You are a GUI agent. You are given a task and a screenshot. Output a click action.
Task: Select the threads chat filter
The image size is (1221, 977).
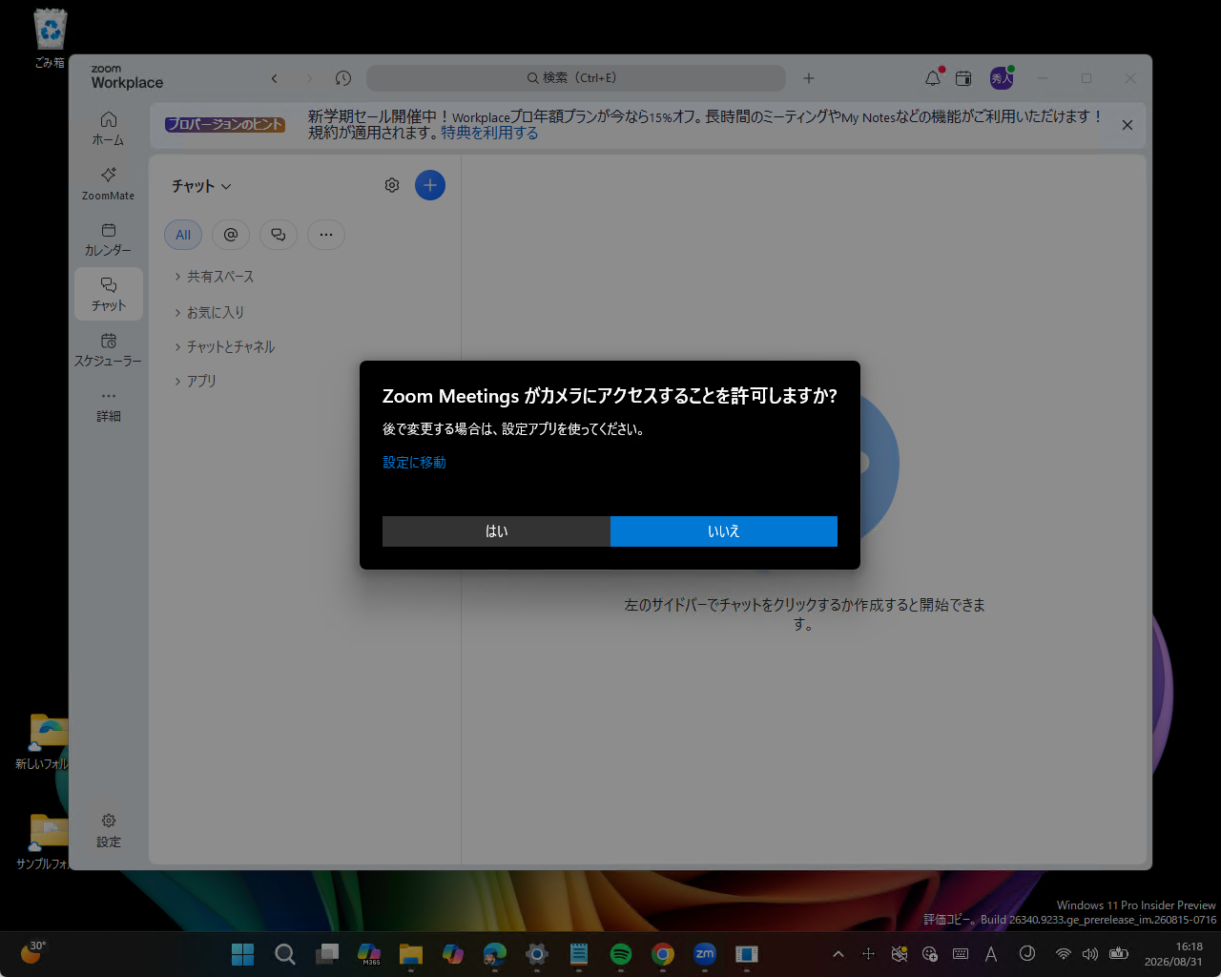(279, 235)
